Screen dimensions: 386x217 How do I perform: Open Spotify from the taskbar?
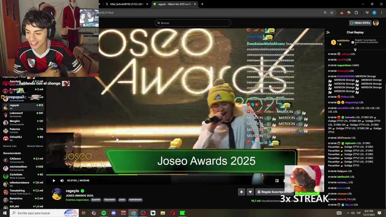tap(104, 213)
